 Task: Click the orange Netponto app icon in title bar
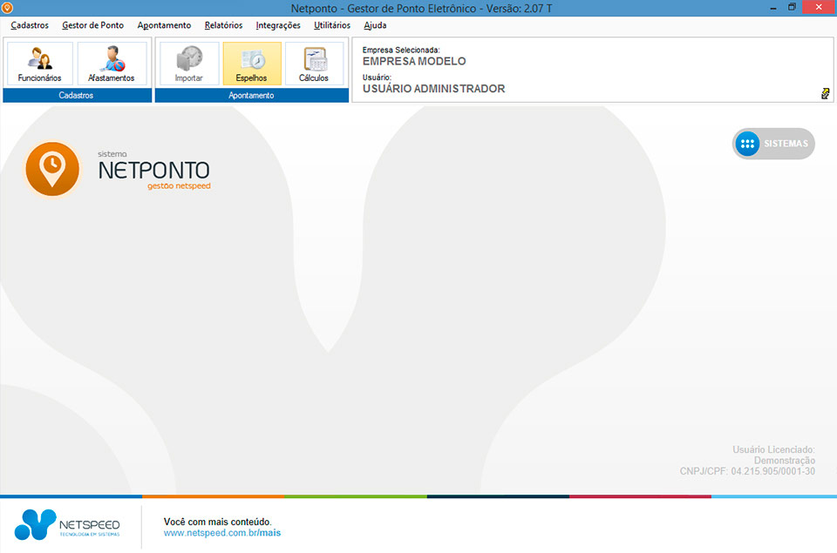point(7,8)
